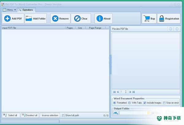Click the Page Range column header
The image size is (184, 125).
(x=95, y=28)
